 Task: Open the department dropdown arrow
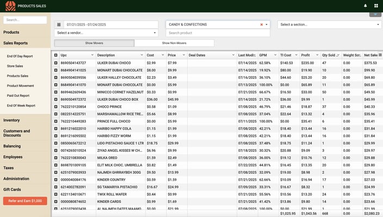coord(267,24)
